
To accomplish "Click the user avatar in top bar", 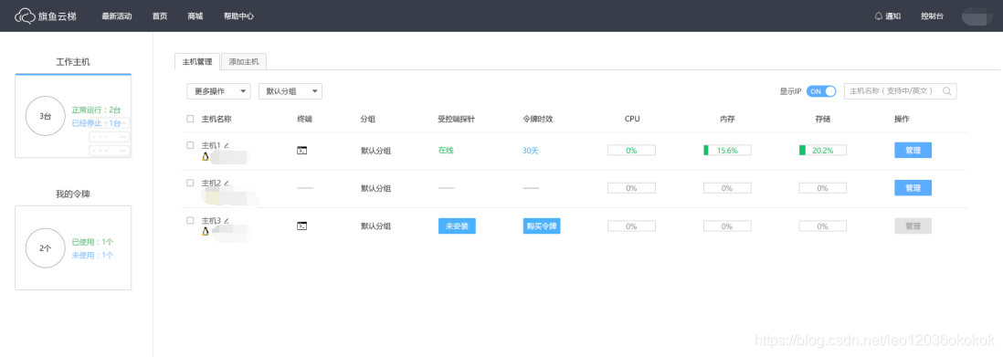I will 977,16.
